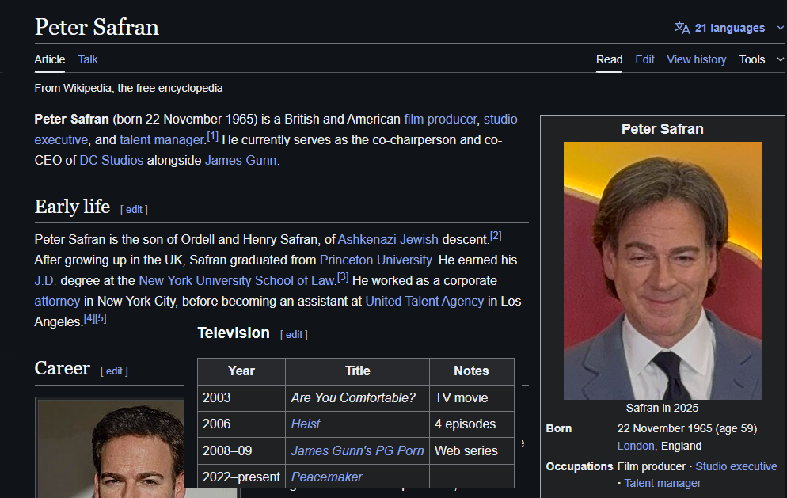
Task: Edit the Career section
Action: (114, 371)
